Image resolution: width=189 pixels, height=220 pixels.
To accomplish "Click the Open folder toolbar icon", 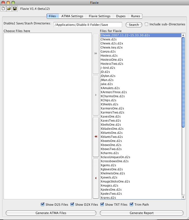I will 9,9.
